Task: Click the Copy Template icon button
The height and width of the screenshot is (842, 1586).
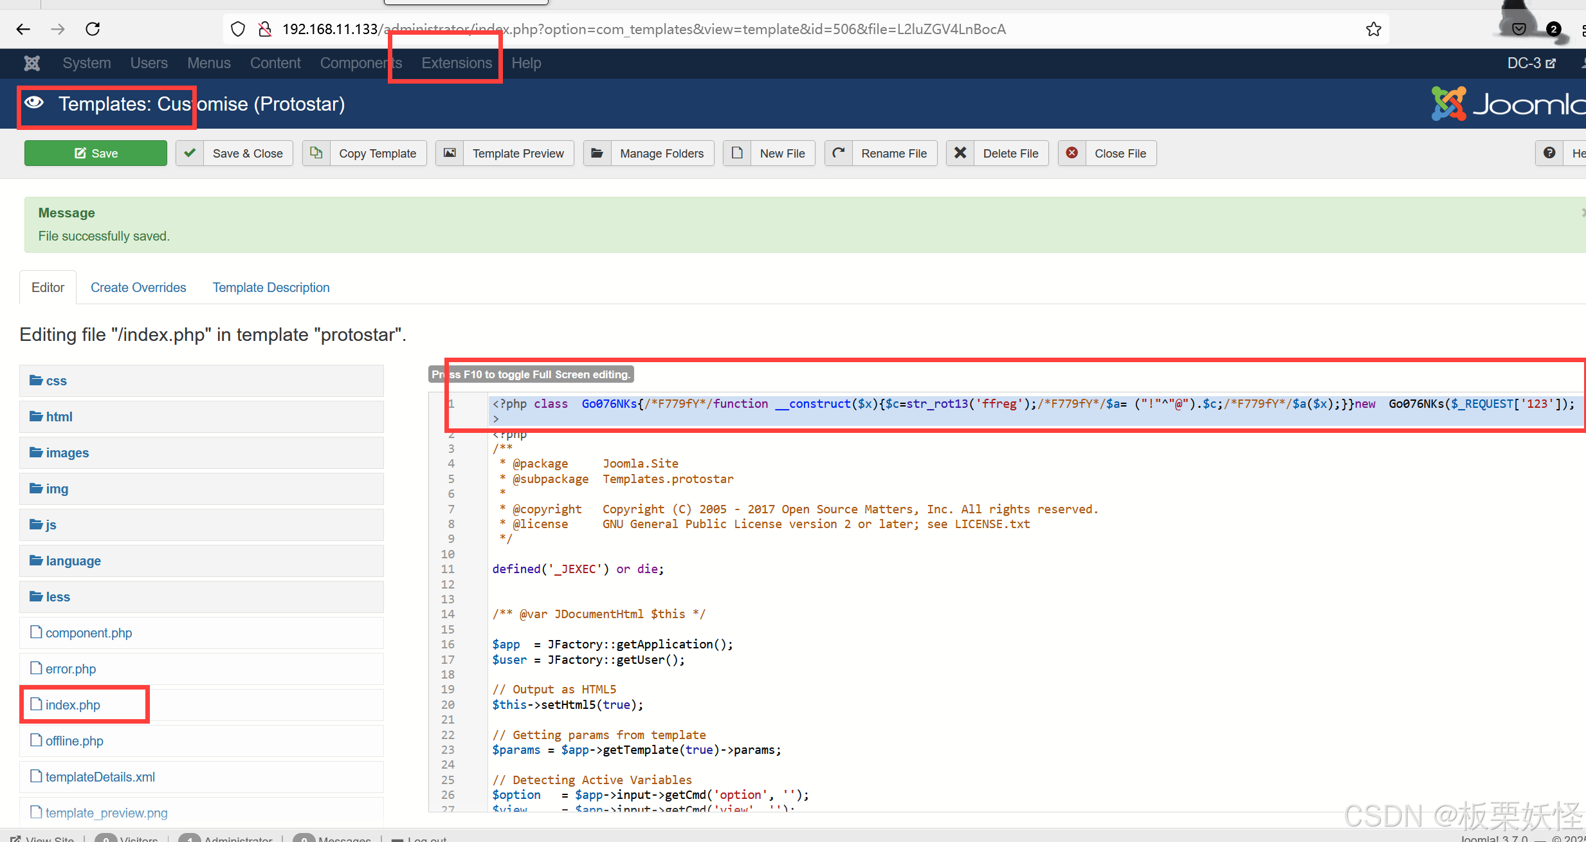Action: (x=316, y=153)
